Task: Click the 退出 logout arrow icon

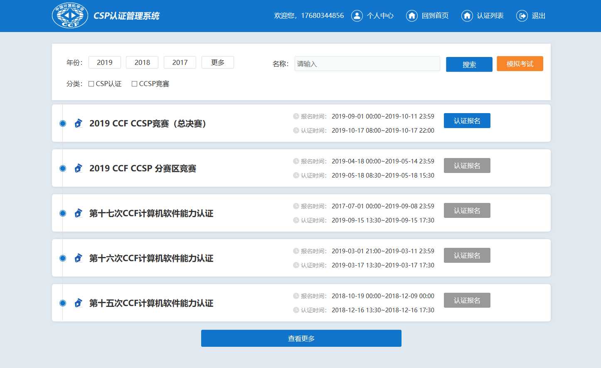Action: click(522, 16)
